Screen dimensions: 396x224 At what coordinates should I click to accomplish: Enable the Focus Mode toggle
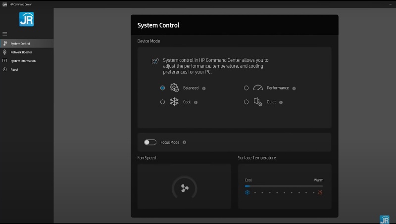(150, 142)
